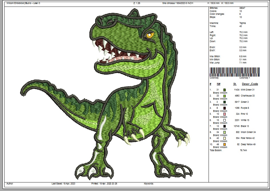Click the design barcode
This screenshot has height=191, width=270.
(235, 72)
